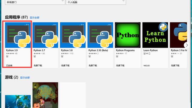The image size is (192, 108).
Task: Click 免费下载 under Python 3.10 (Beta)
Action: (93, 65)
